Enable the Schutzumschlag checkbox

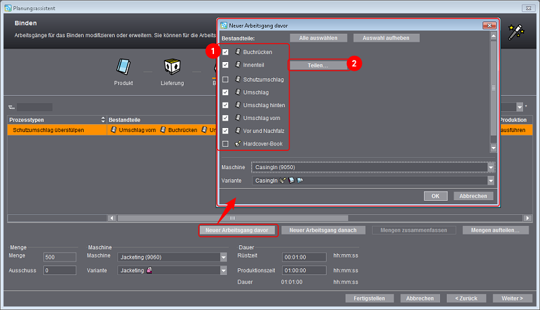[225, 79]
